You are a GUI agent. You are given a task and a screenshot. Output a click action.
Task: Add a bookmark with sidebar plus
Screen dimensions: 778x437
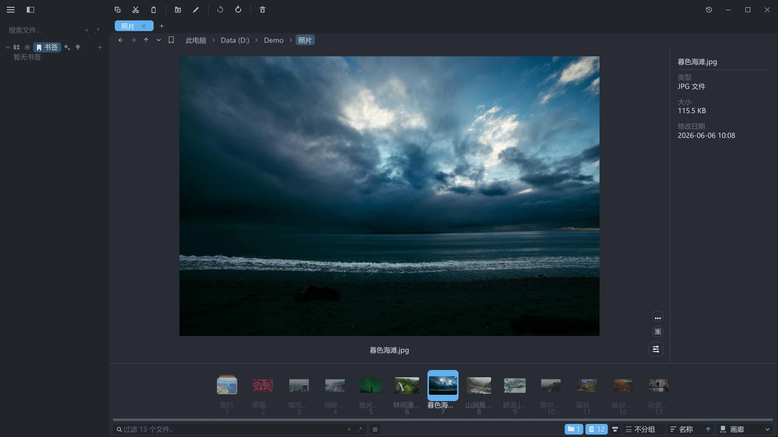coord(100,47)
